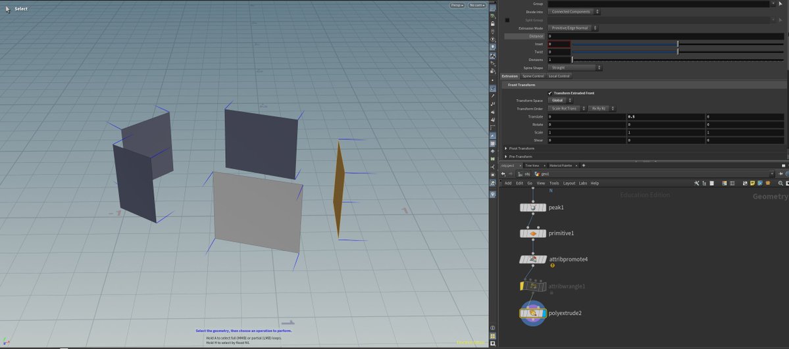Click the Inset value field
Screen dimensions: 789x349
coord(559,44)
